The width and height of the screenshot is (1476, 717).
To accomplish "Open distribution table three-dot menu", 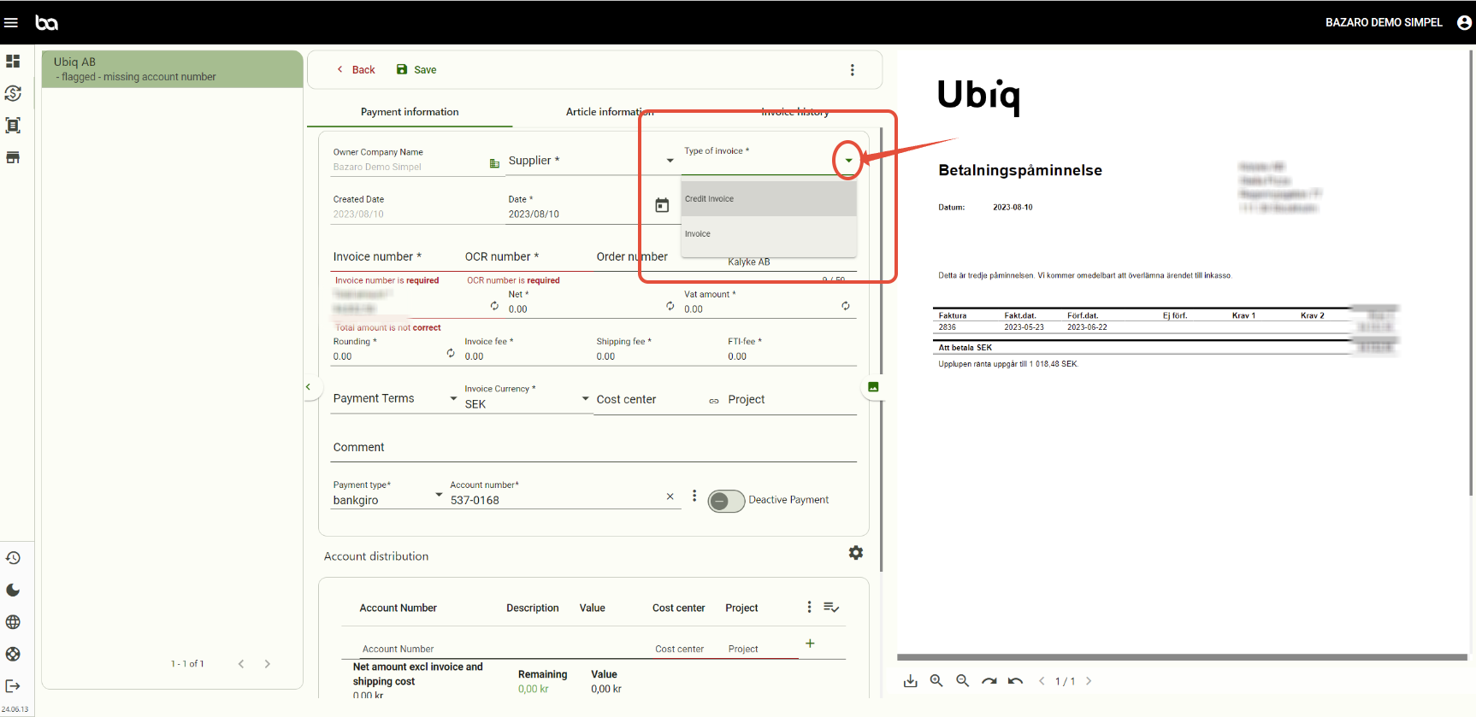I will tap(809, 607).
